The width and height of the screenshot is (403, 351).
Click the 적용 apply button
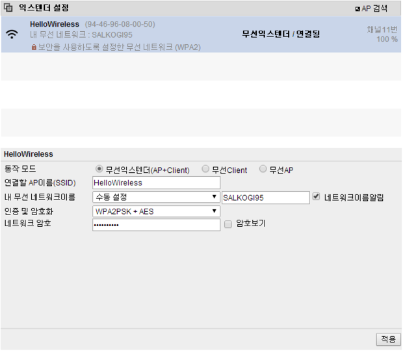pyautogui.click(x=388, y=339)
